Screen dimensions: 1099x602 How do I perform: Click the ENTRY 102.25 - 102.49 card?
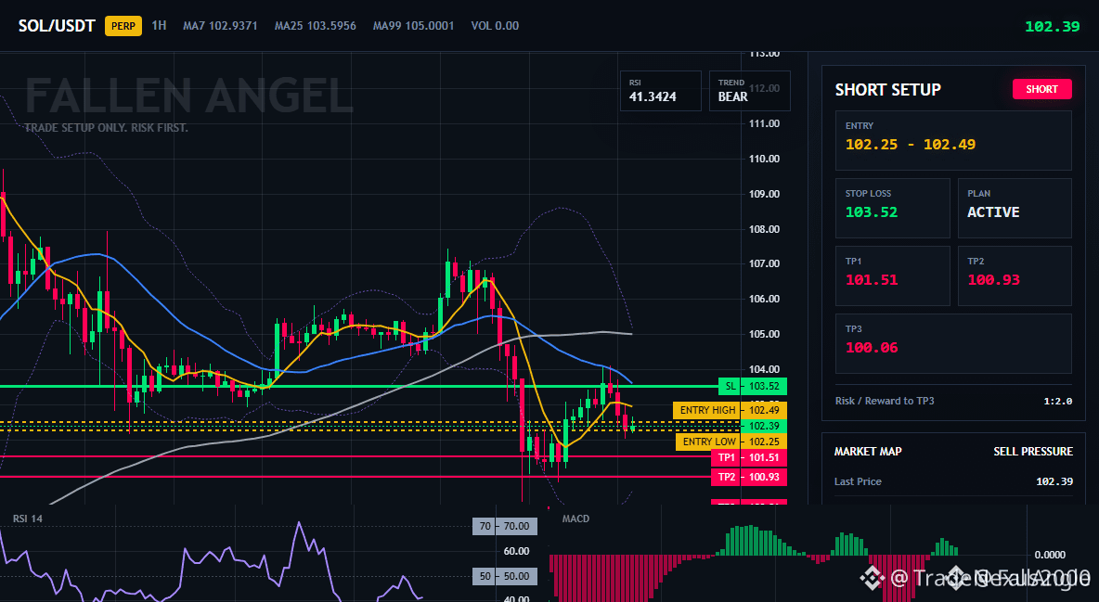click(x=953, y=140)
